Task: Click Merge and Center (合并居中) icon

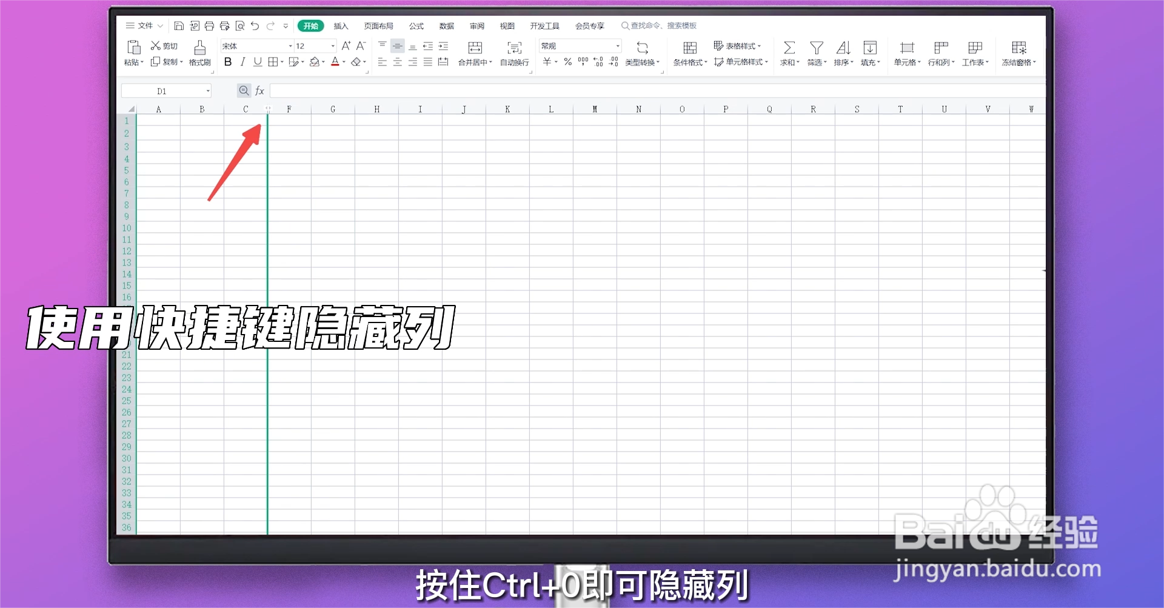Action: tap(475, 48)
